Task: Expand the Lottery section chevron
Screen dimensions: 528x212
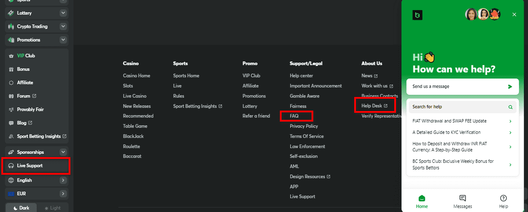Action: (x=63, y=13)
